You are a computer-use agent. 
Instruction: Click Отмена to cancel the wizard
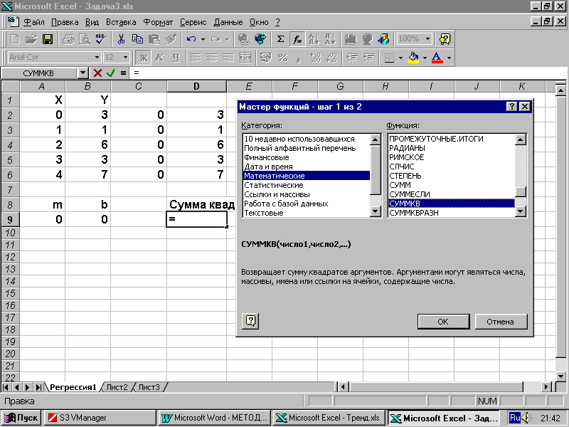pos(501,322)
